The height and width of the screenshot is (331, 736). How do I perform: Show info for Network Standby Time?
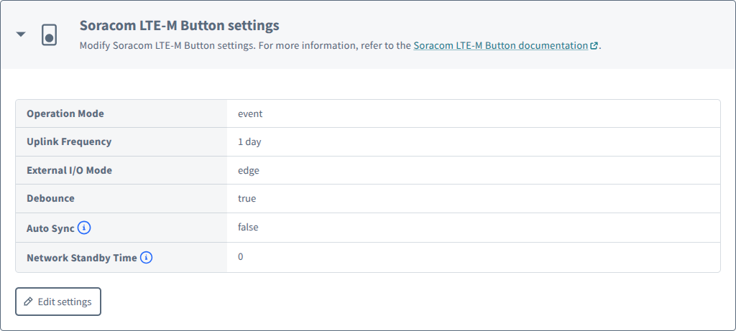coord(147,257)
